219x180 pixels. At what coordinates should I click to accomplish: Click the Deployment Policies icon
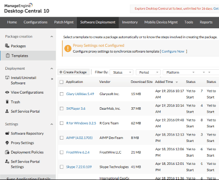(x=7, y=152)
